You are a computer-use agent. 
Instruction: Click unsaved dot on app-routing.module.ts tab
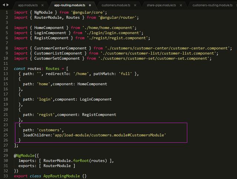click(x=90, y=5)
